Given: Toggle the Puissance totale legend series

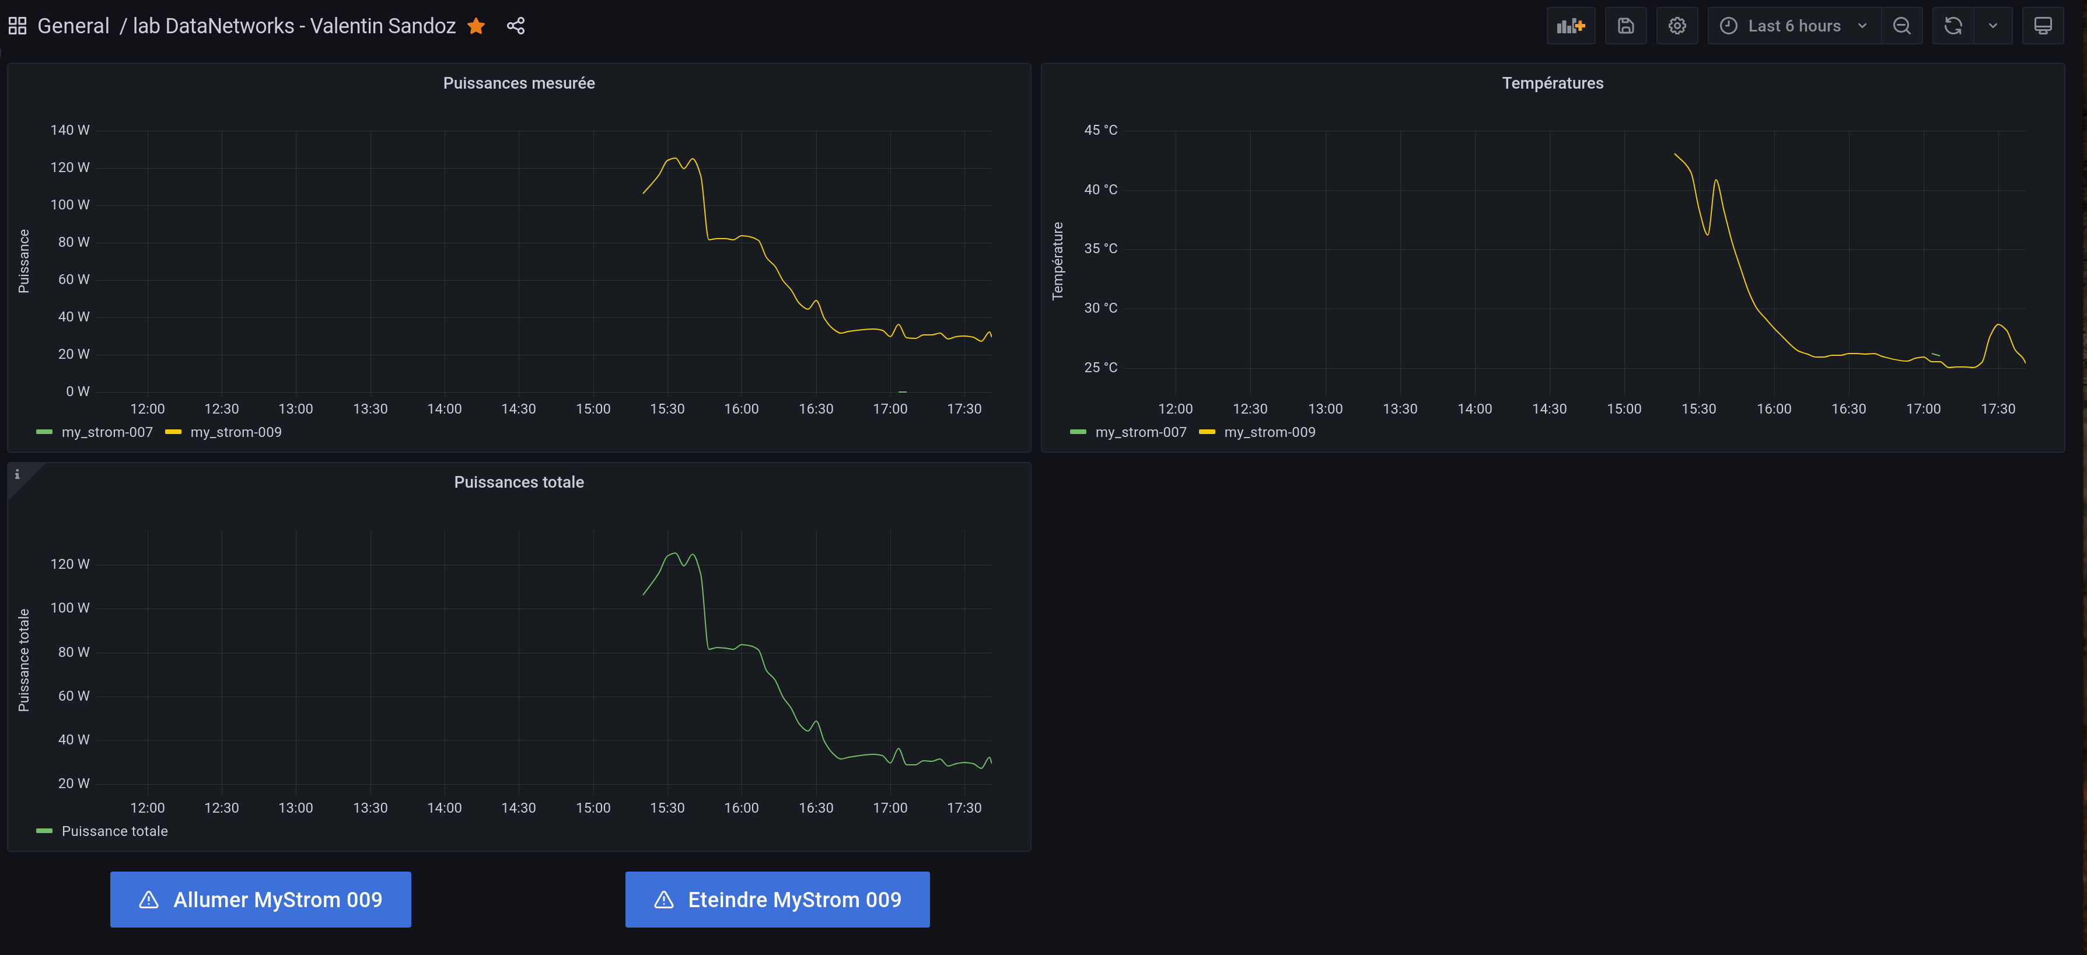Looking at the screenshot, I should click(114, 831).
